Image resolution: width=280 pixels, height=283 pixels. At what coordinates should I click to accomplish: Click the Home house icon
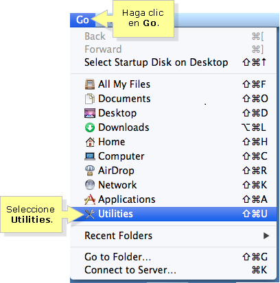[90, 142]
